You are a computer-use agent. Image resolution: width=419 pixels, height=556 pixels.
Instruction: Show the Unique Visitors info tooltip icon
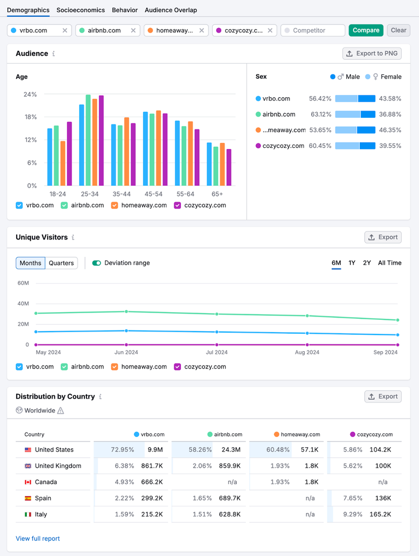tap(73, 237)
